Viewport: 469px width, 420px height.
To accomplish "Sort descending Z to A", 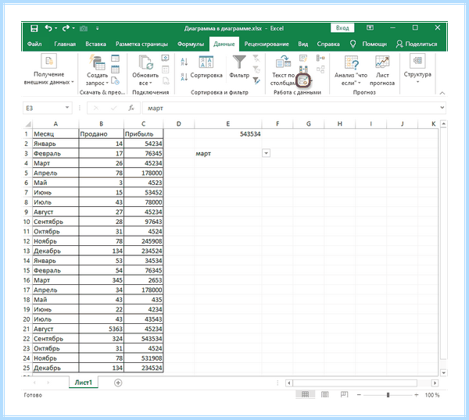I will tap(184, 77).
